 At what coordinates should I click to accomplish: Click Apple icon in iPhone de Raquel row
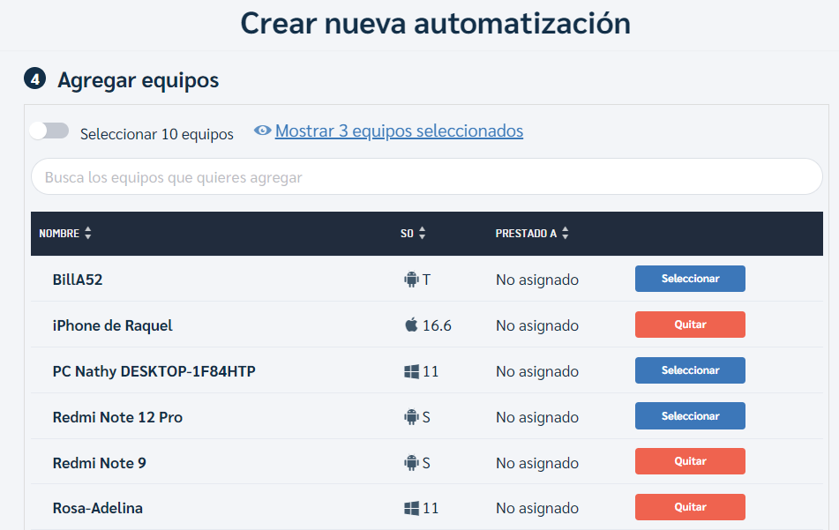tap(411, 325)
